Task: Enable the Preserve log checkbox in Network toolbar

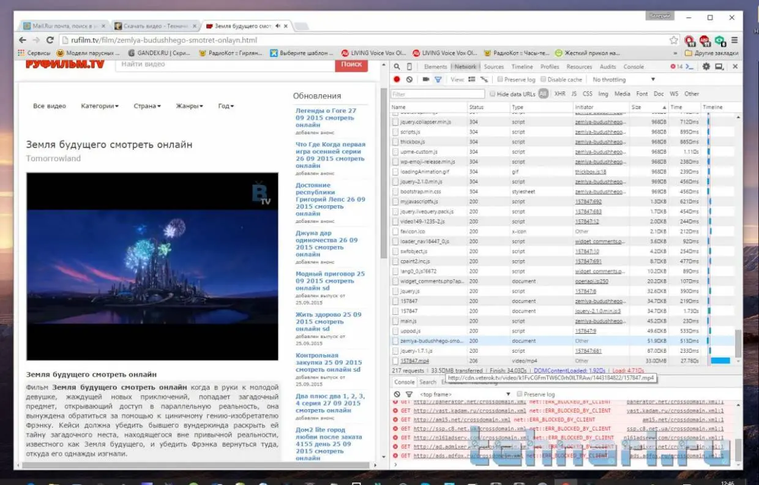Action: click(501, 80)
